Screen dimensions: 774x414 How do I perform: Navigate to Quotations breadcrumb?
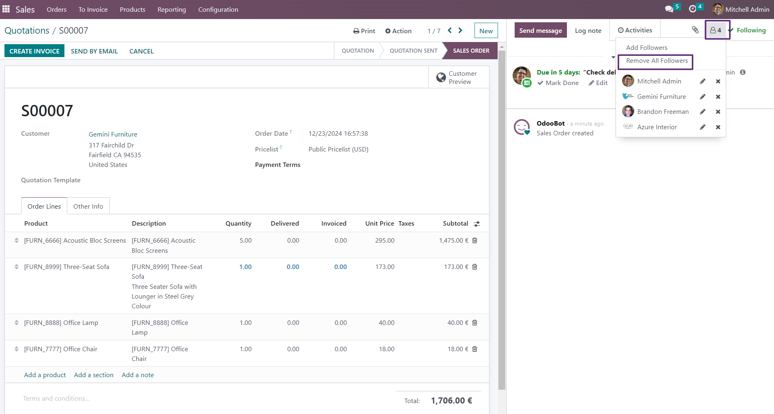click(x=27, y=30)
